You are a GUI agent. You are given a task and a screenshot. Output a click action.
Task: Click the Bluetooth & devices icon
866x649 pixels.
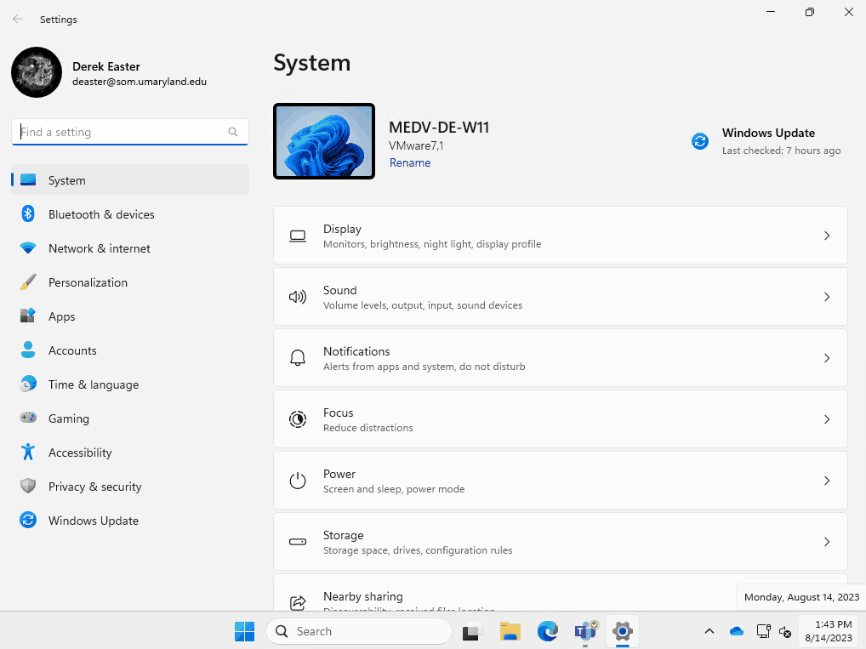tap(28, 214)
